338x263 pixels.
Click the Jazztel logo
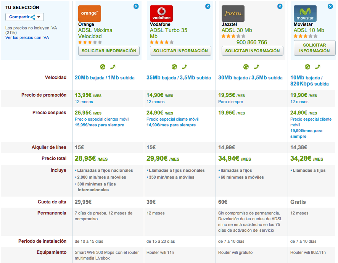(233, 13)
